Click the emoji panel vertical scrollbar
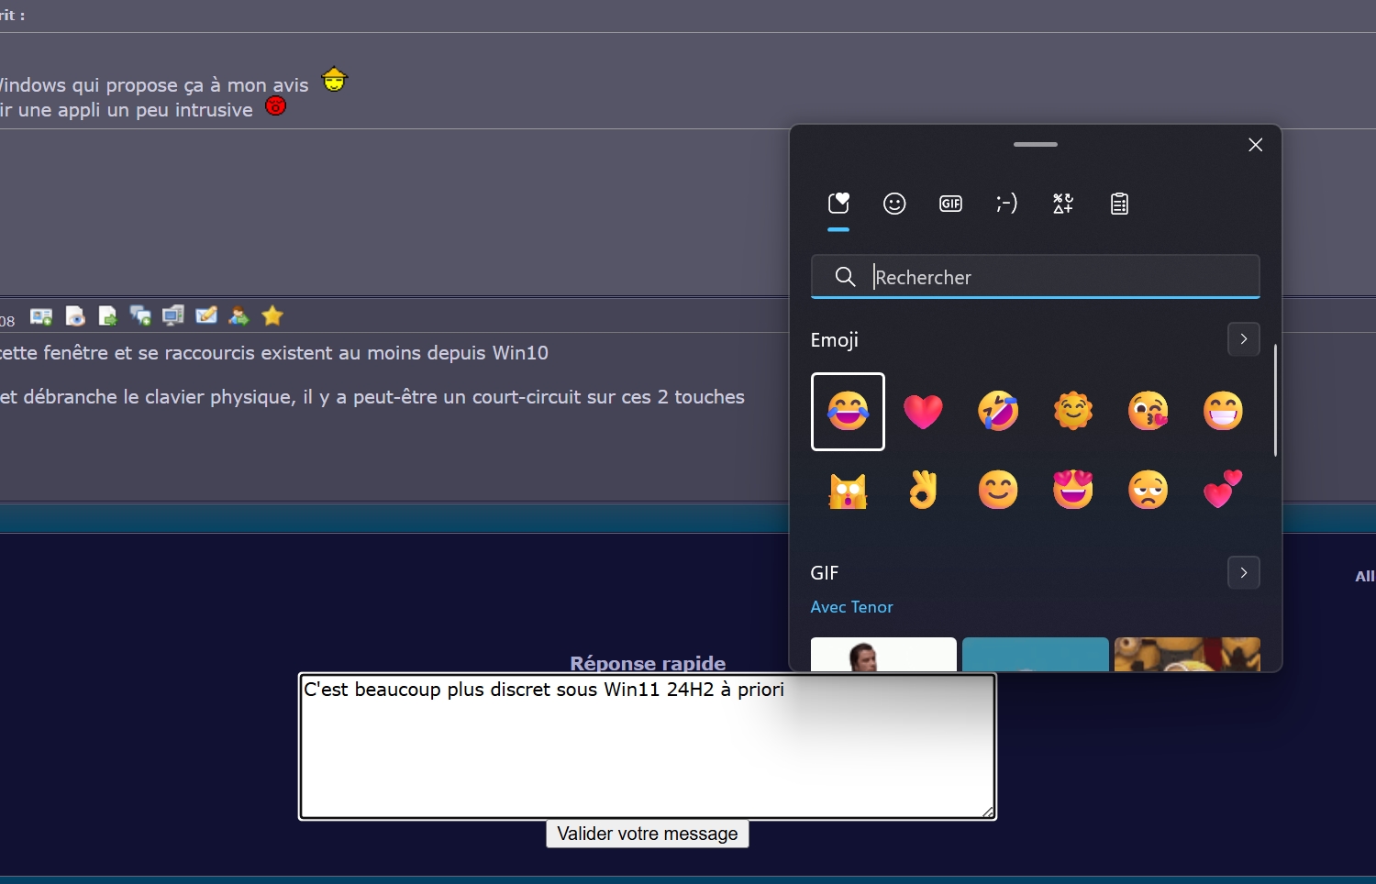This screenshot has width=1376, height=884. [1275, 400]
